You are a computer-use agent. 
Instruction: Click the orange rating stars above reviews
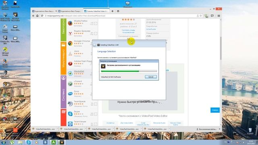[x=128, y=20]
